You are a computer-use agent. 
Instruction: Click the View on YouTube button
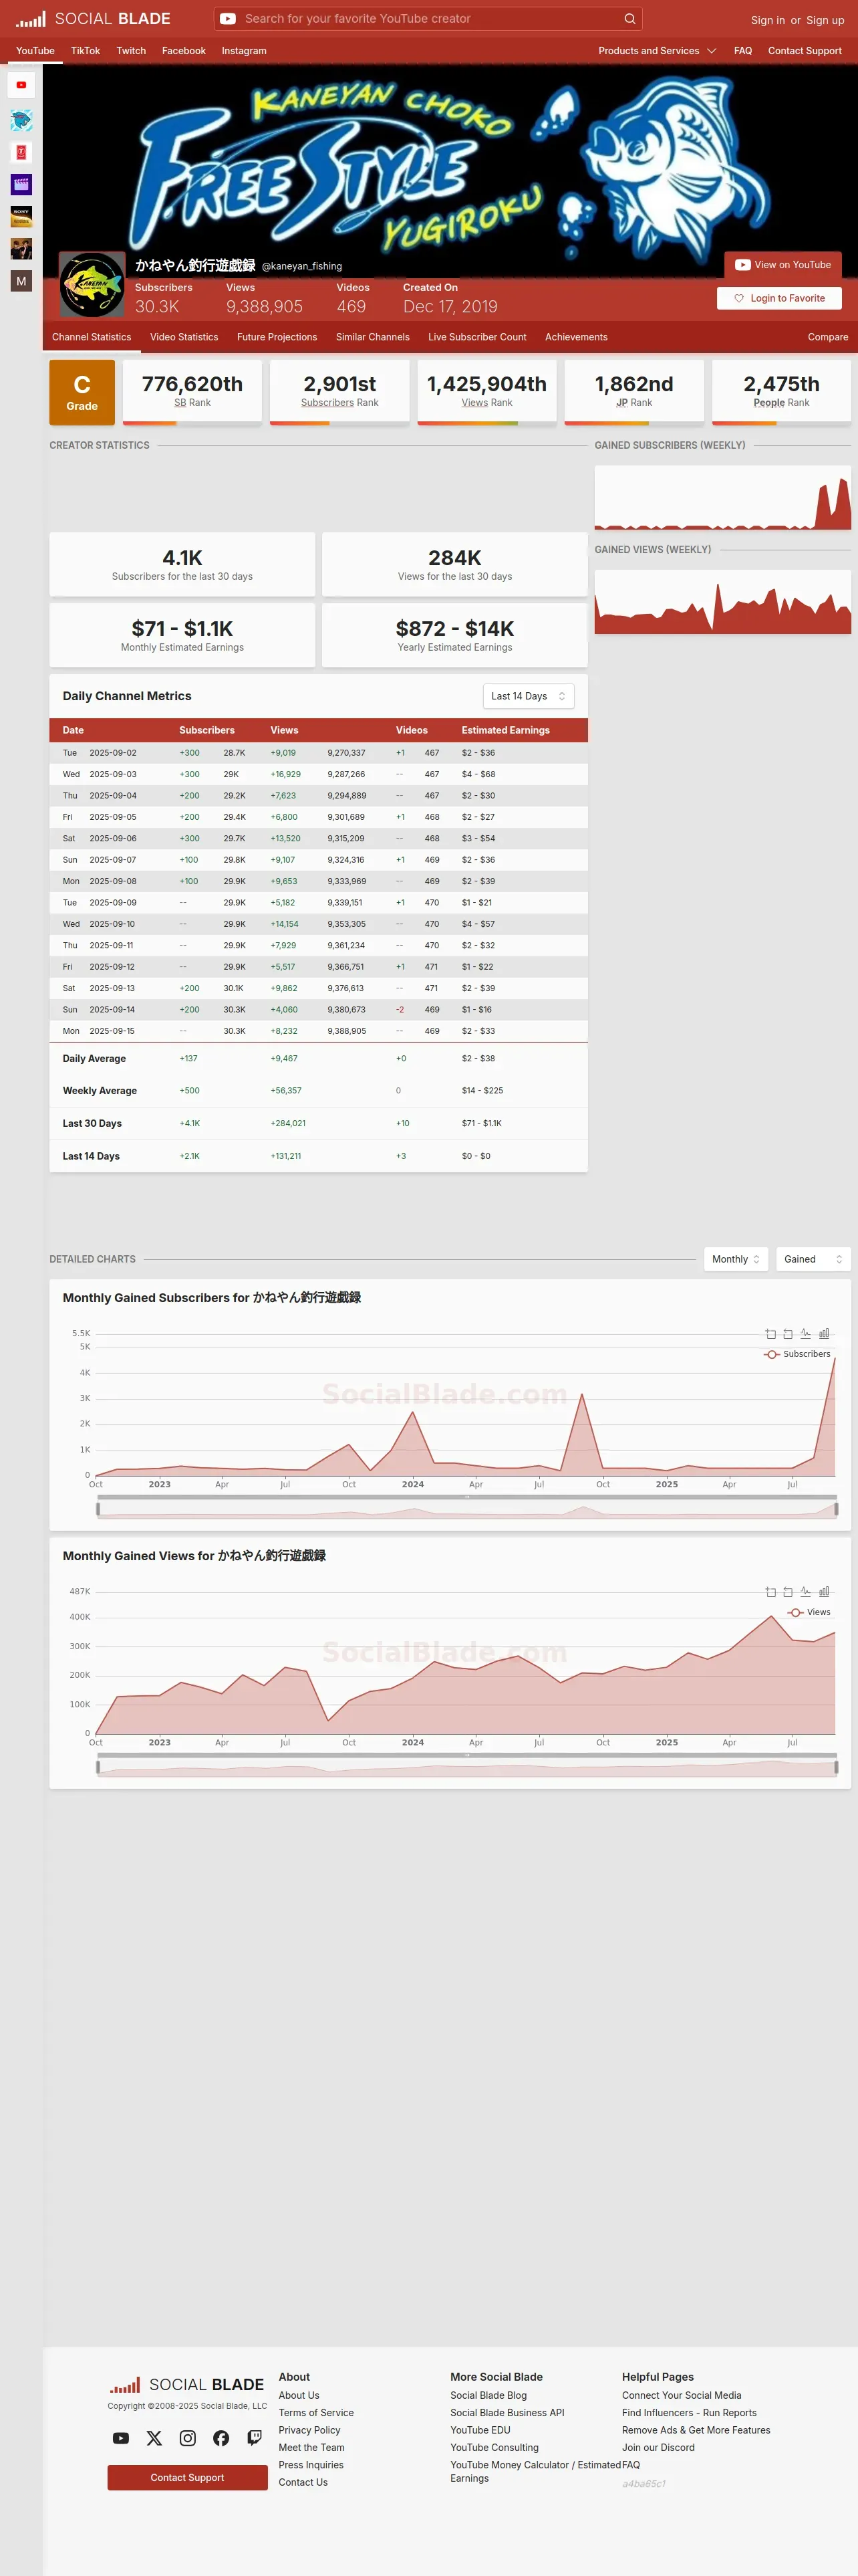[783, 265]
